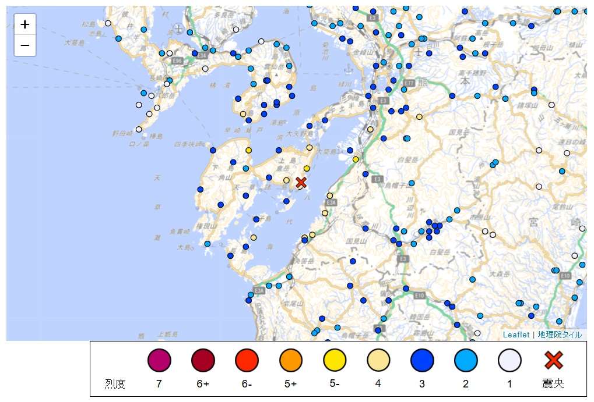The image size is (594, 402).
Task: Click the yellow 5- legend swatch
Action: pos(335,360)
